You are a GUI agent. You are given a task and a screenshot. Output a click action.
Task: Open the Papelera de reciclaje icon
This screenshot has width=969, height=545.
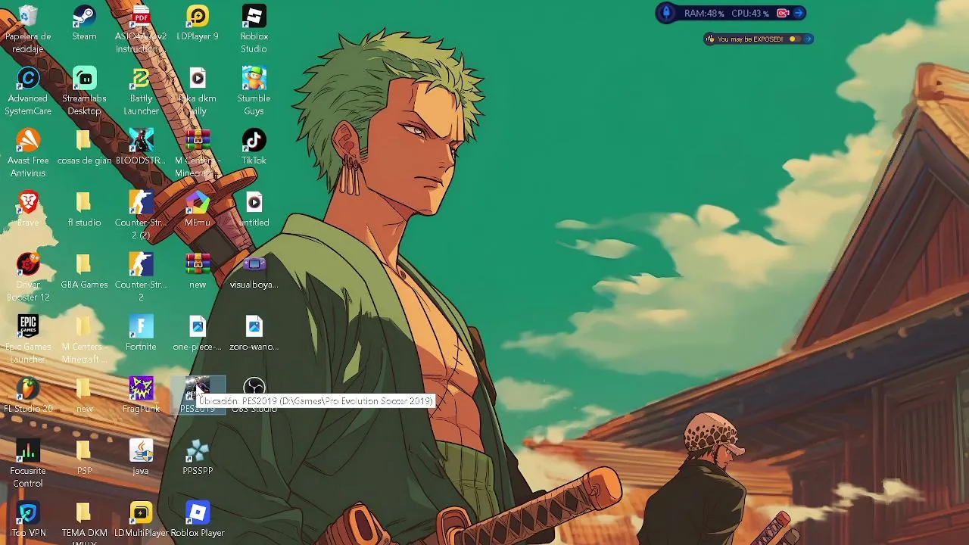click(28, 28)
